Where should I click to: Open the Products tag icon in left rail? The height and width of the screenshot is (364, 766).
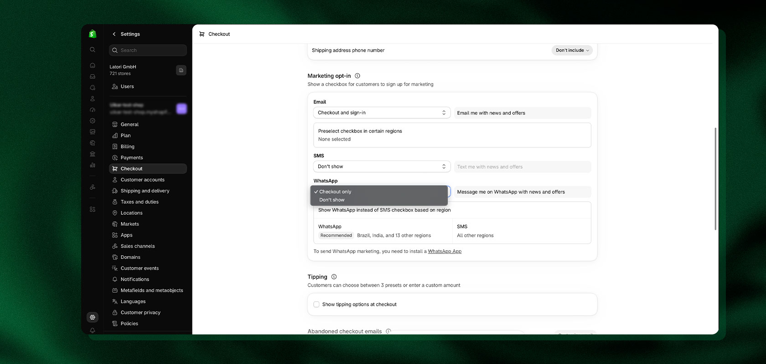(93, 87)
